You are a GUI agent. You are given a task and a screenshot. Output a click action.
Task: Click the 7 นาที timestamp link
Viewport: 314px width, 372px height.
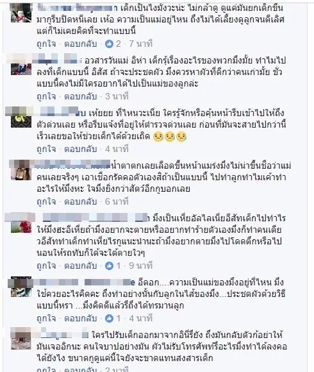pyautogui.click(x=141, y=44)
